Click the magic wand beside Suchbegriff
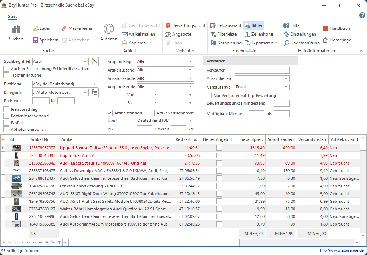This screenshot has width=367, height=255. click(94, 61)
